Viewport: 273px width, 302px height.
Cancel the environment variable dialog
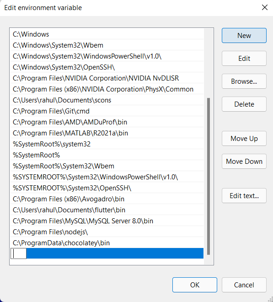coord(244,285)
